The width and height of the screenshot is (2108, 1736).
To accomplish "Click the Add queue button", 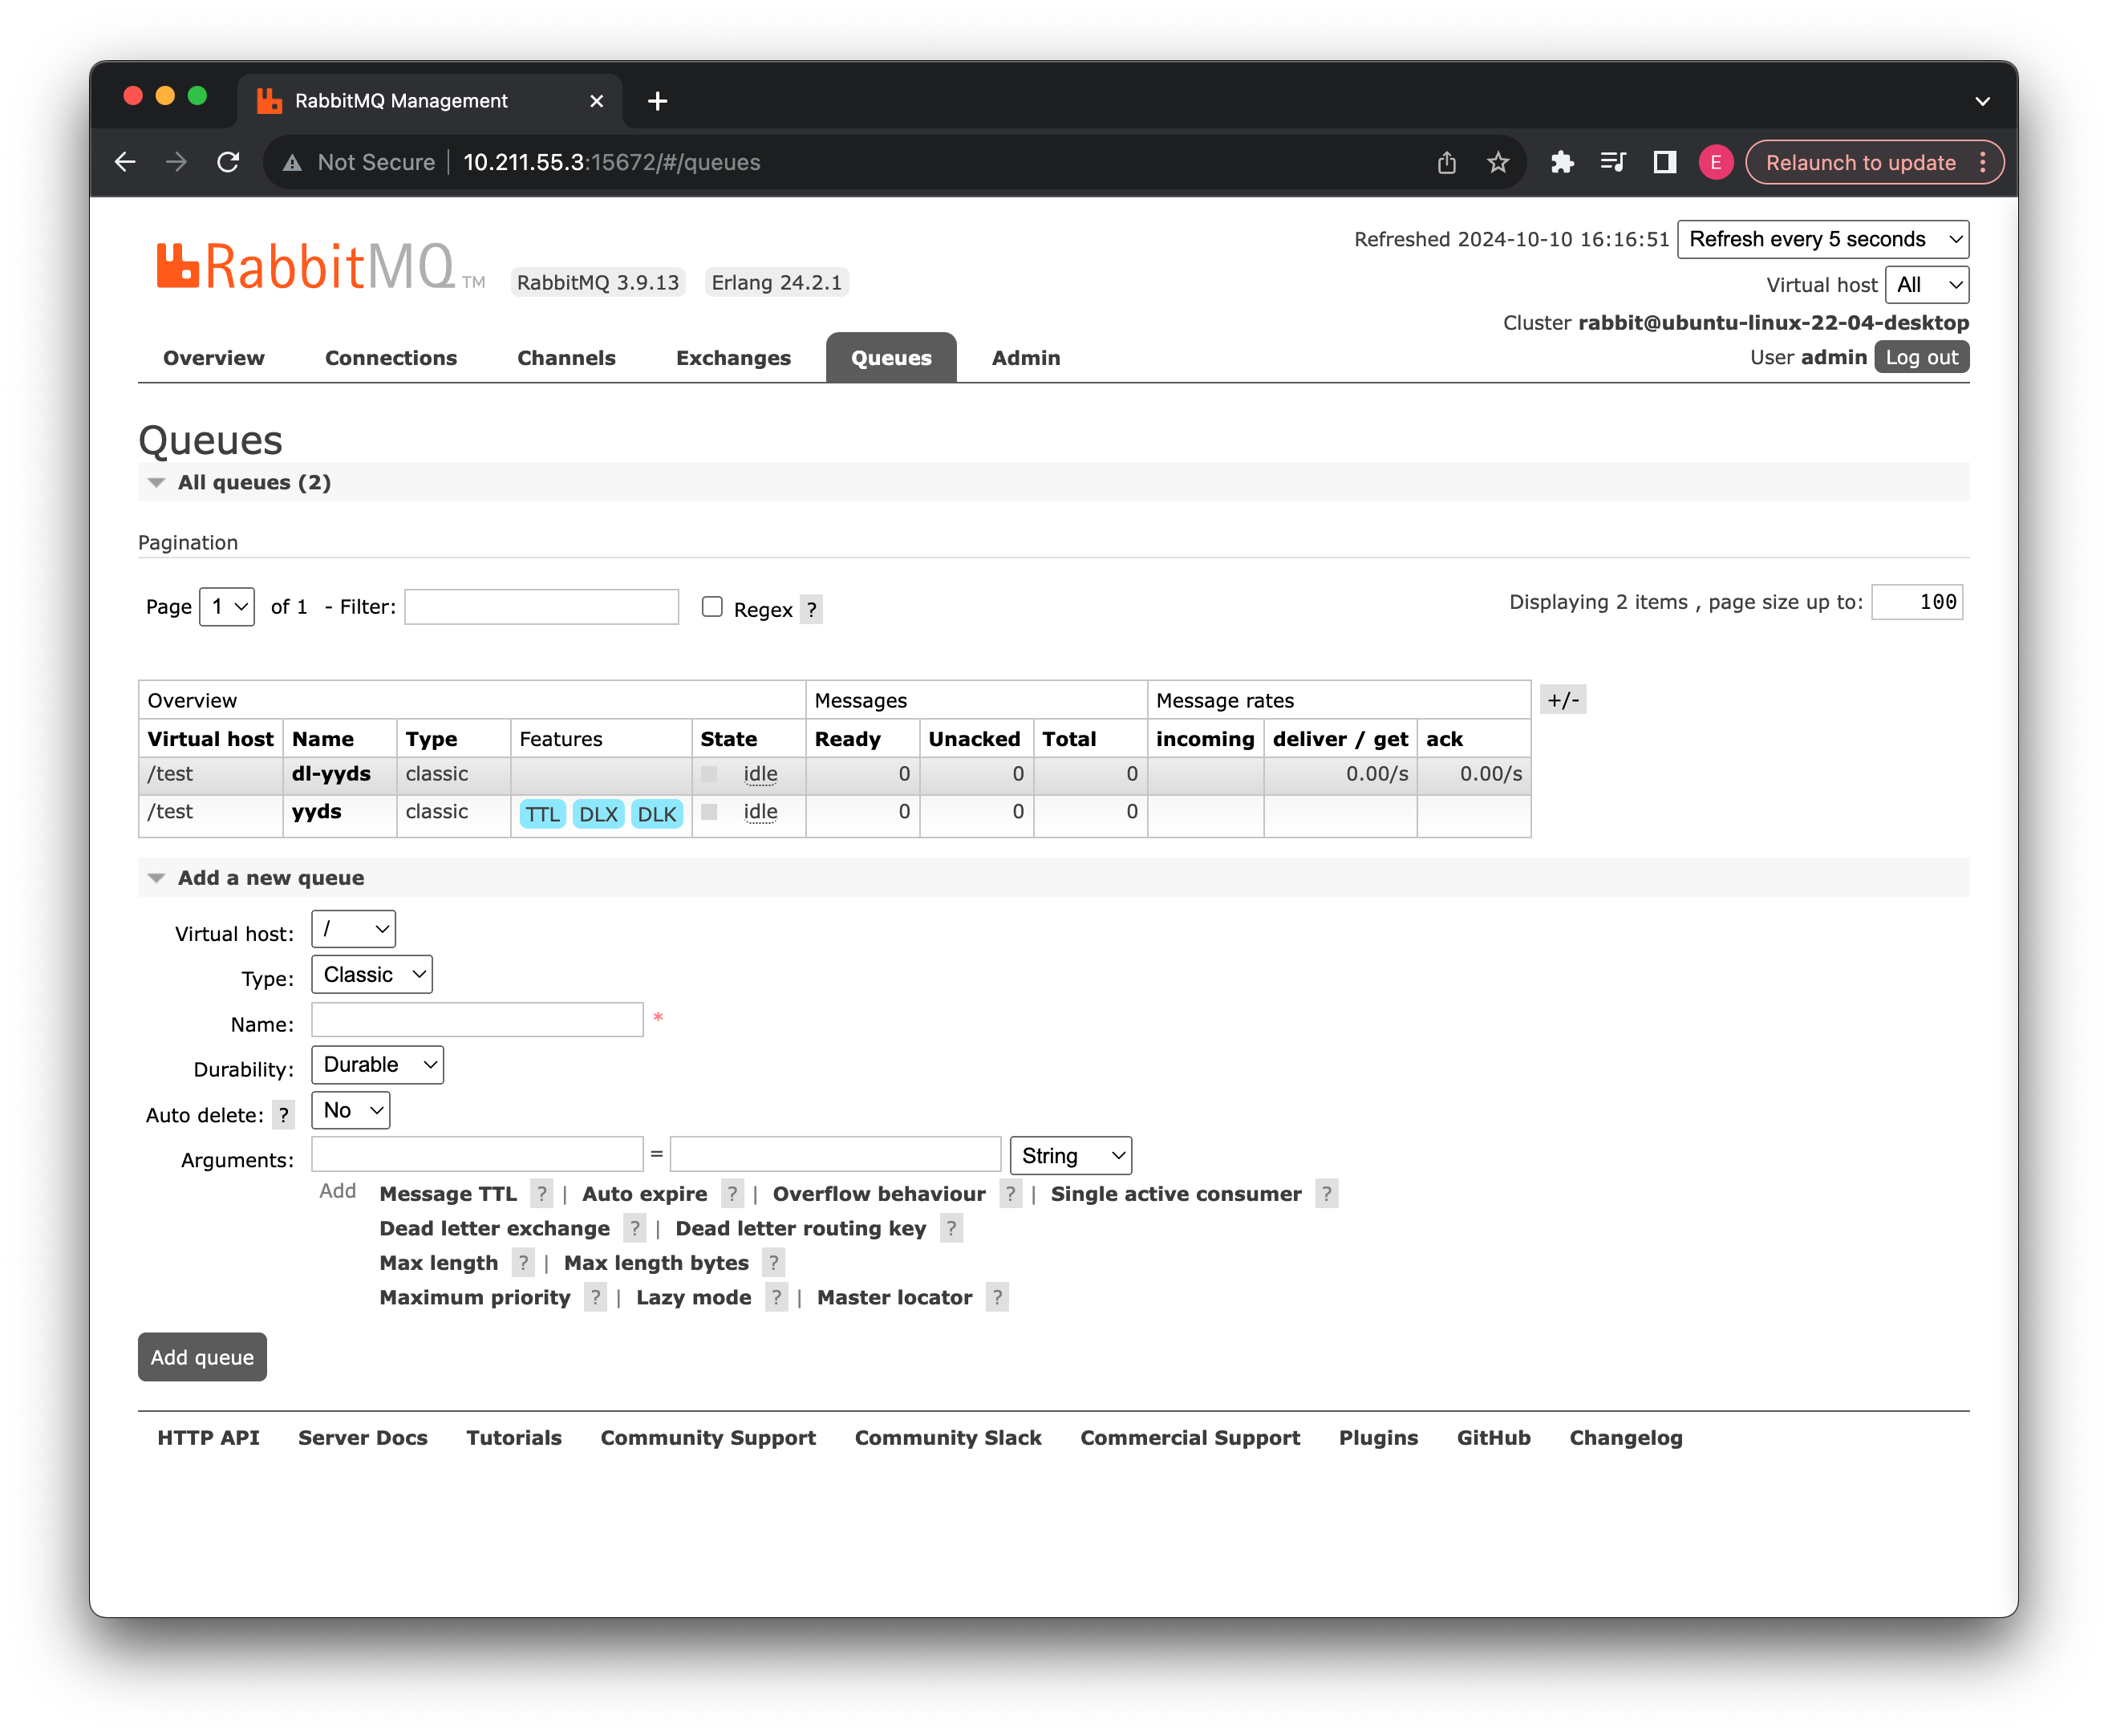I will pos(202,1357).
